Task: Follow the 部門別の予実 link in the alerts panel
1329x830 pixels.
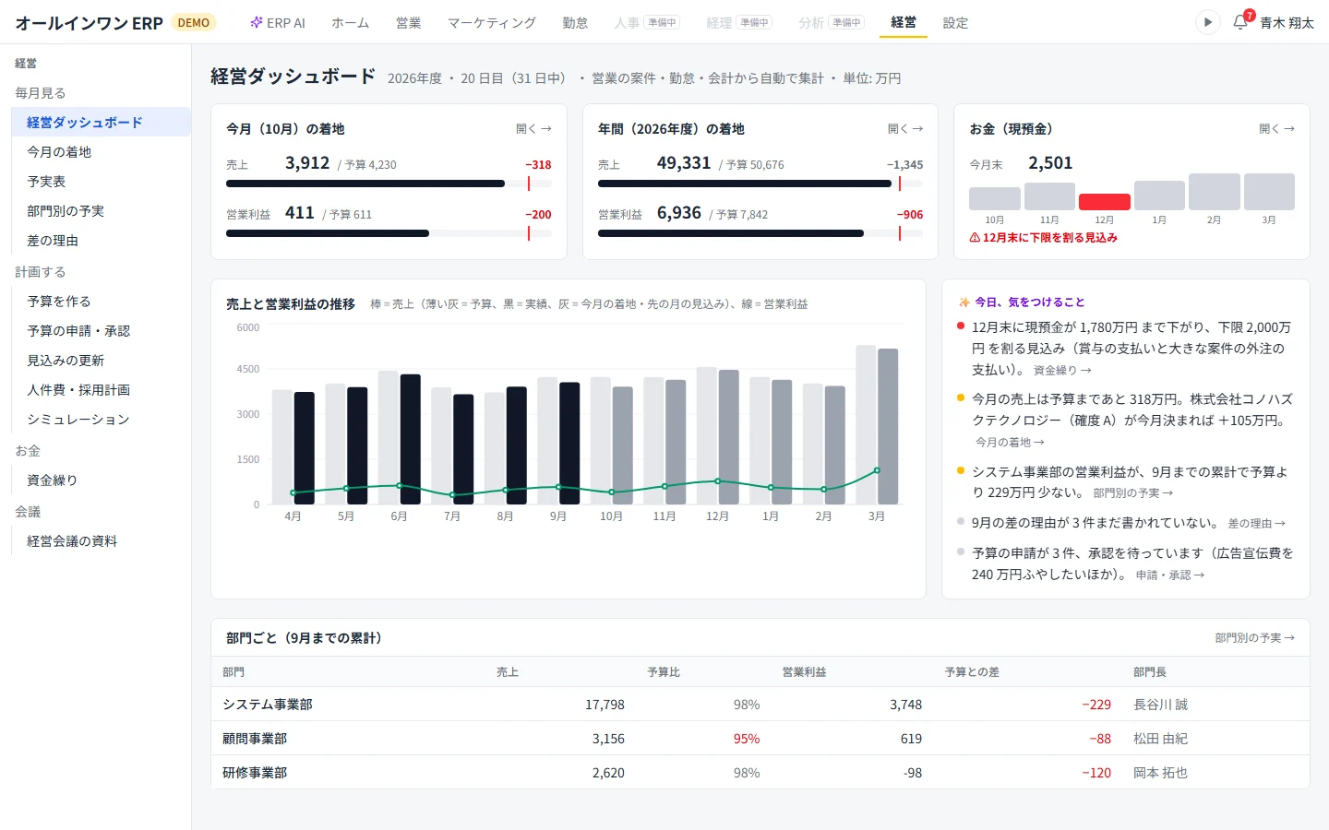Action: pyautogui.click(x=1133, y=493)
